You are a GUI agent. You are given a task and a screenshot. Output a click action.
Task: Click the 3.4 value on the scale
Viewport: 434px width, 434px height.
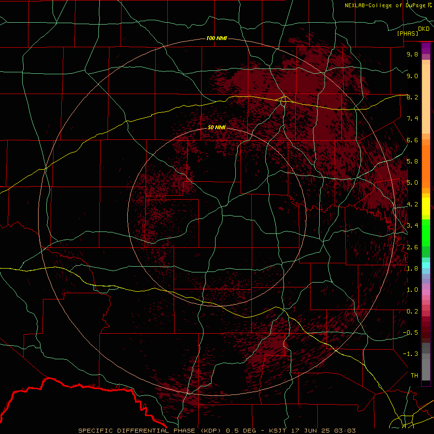pyautogui.click(x=412, y=226)
